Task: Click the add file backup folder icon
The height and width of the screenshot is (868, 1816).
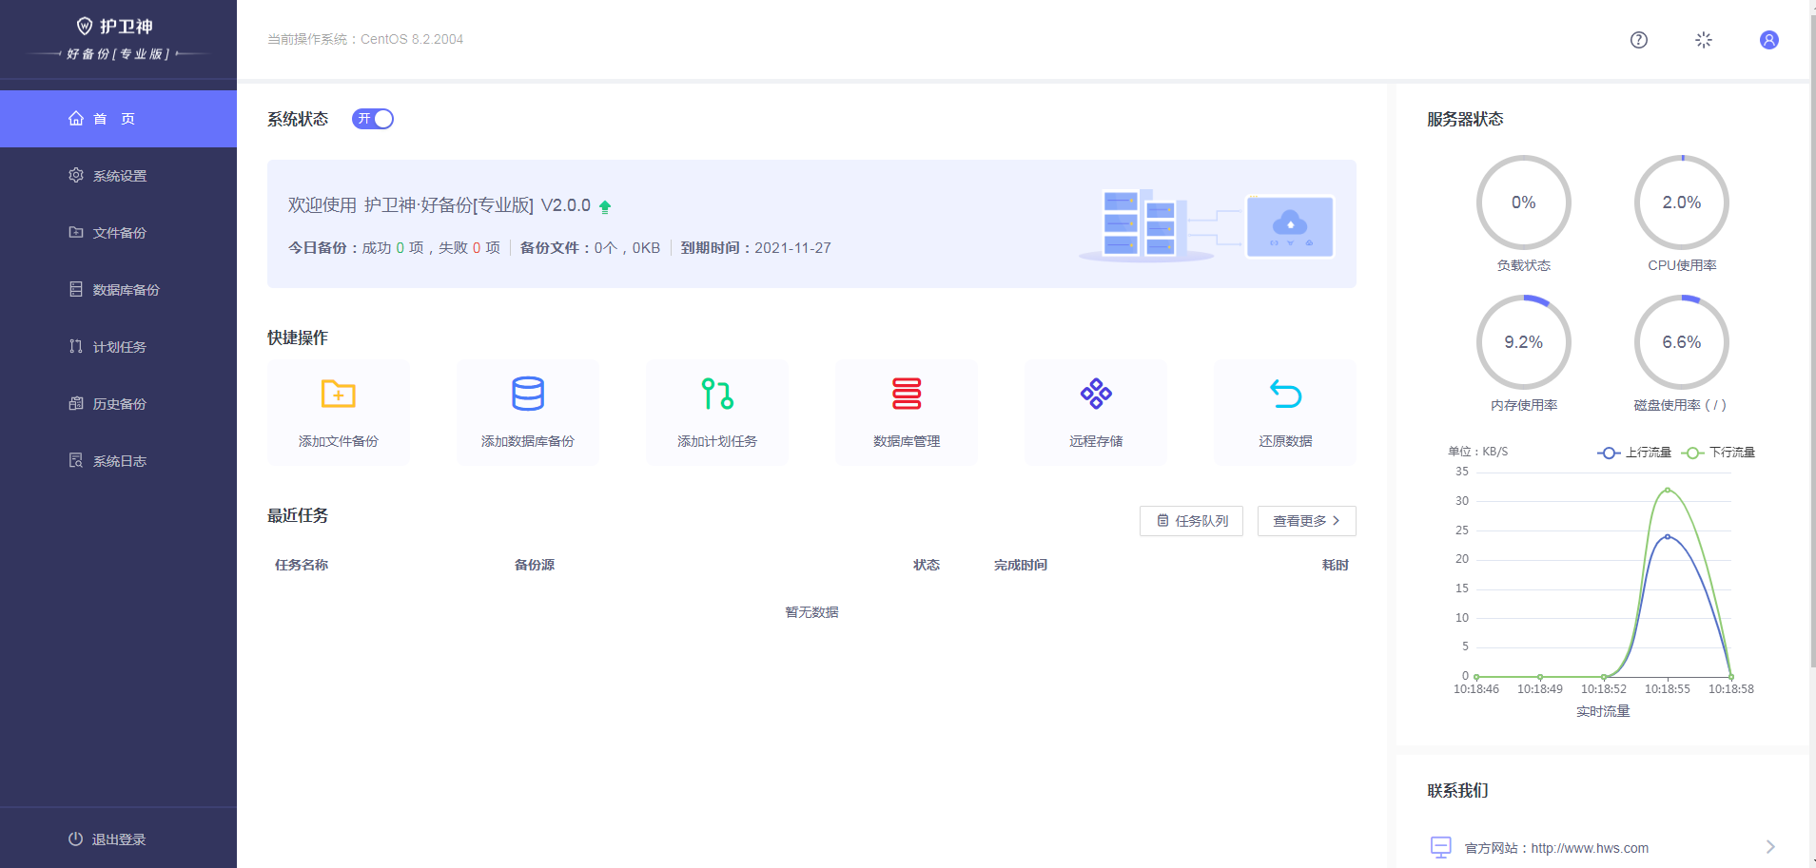Action: point(338,394)
